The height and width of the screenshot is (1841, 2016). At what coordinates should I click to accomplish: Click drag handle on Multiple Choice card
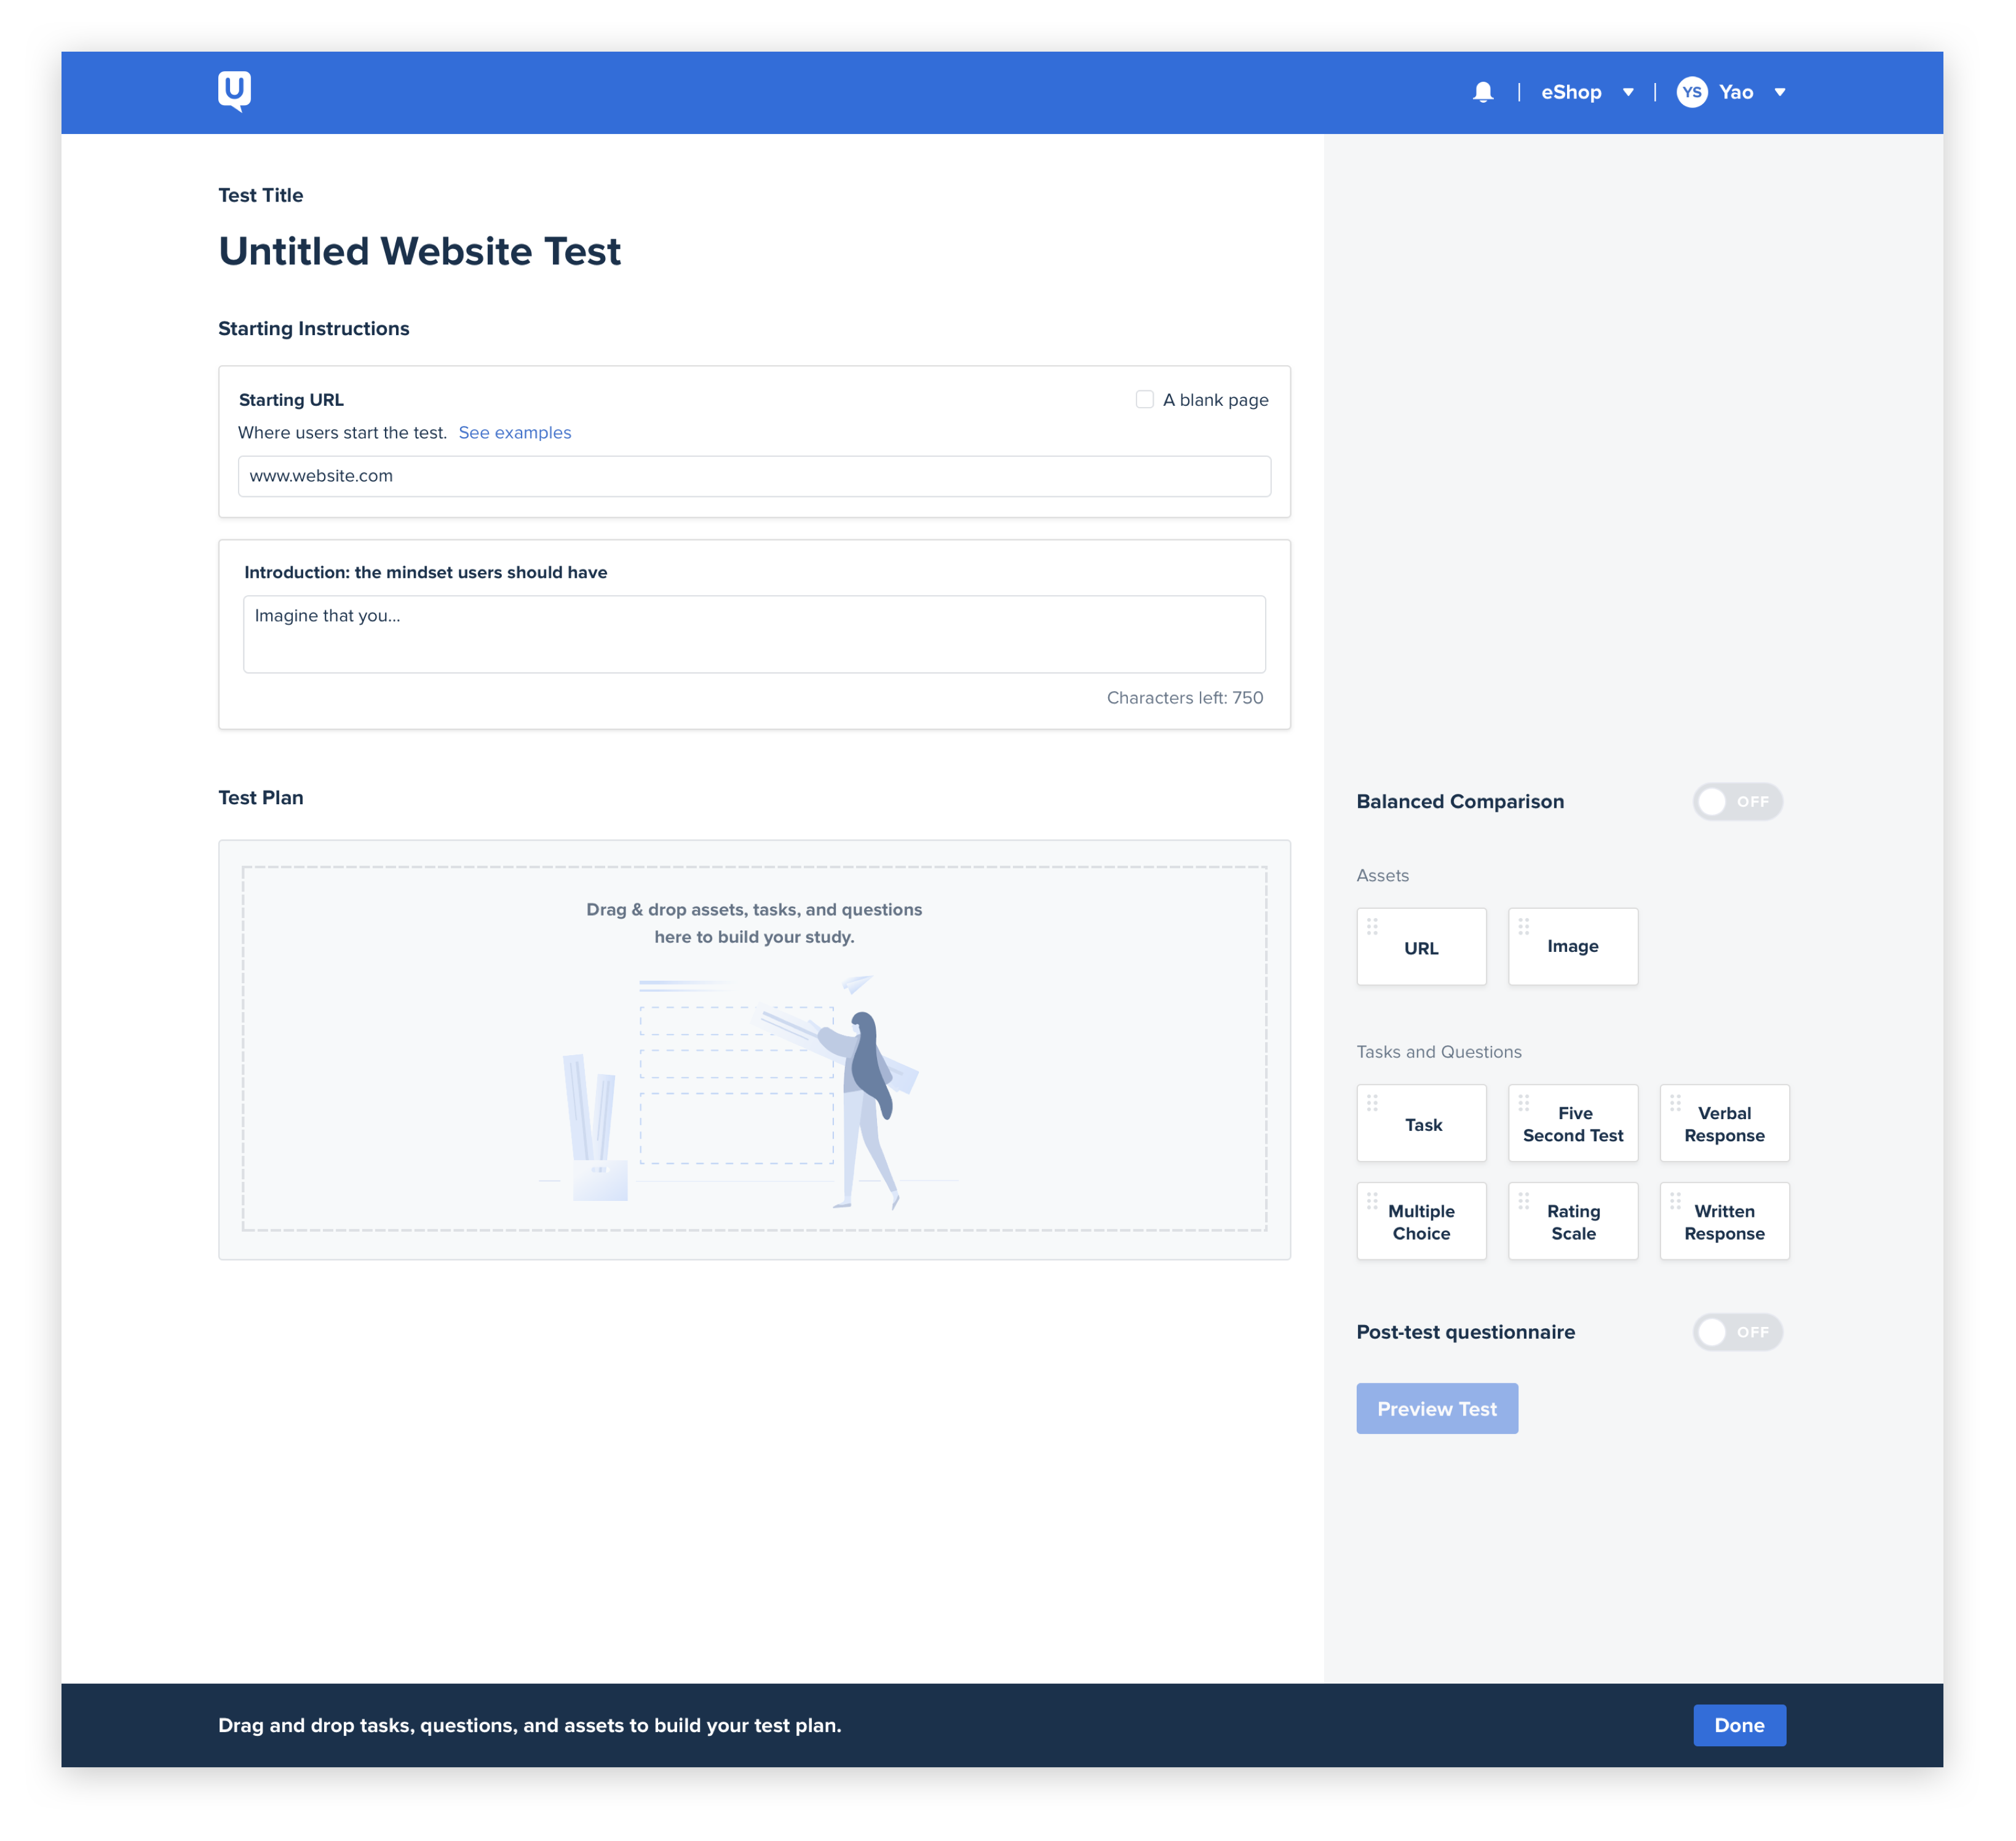click(x=1372, y=1200)
